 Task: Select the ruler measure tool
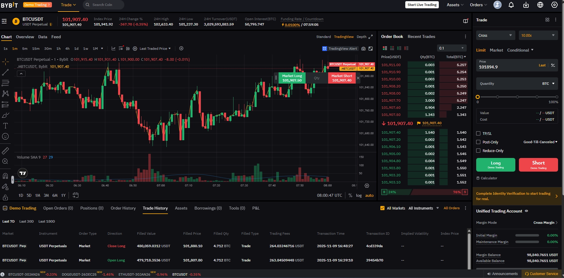coord(5,151)
